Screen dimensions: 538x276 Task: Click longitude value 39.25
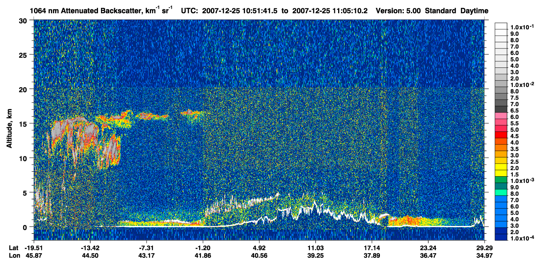coord(315,255)
